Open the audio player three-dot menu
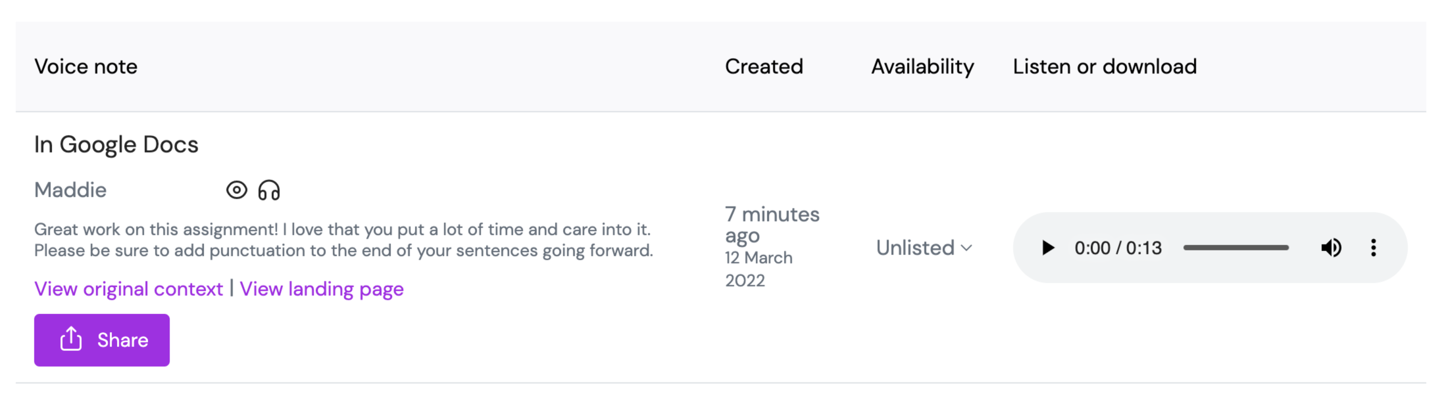This screenshot has height=398, width=1446. tap(1373, 248)
